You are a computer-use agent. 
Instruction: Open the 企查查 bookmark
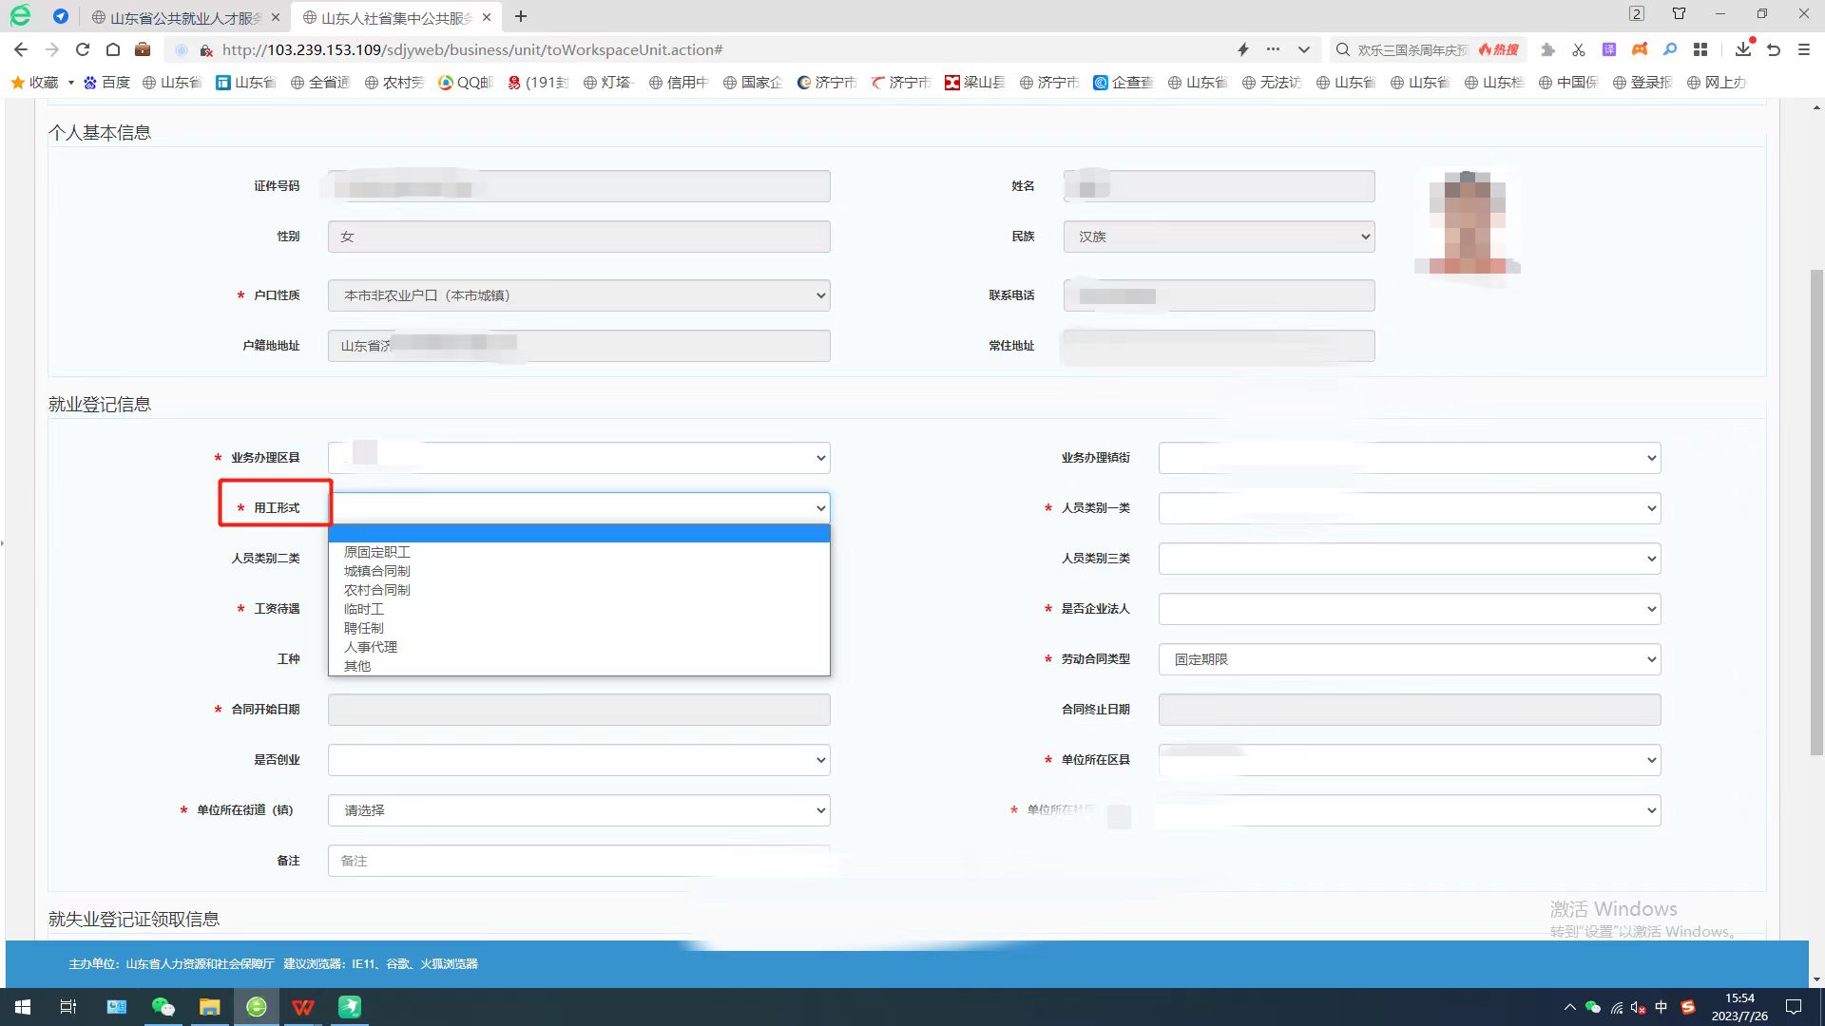(1123, 83)
